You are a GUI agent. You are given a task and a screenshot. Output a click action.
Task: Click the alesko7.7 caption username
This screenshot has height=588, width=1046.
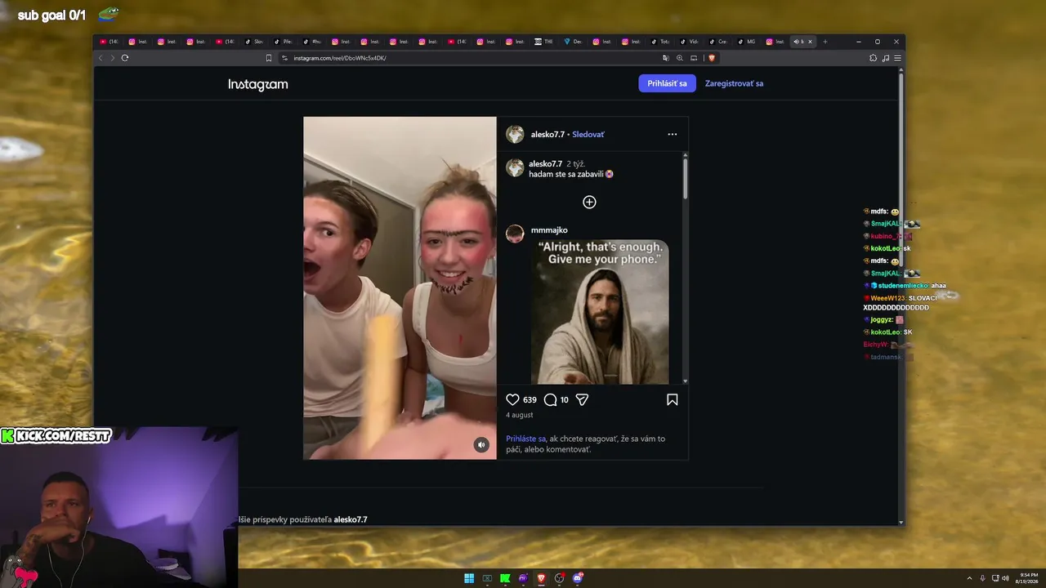(x=545, y=164)
